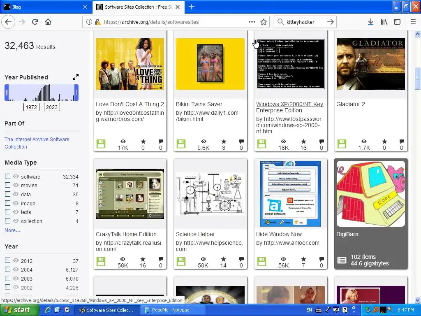Open Windows XP/2000/NT Key Enterprise Edition link
This screenshot has height=316, width=421.
[x=290, y=107]
